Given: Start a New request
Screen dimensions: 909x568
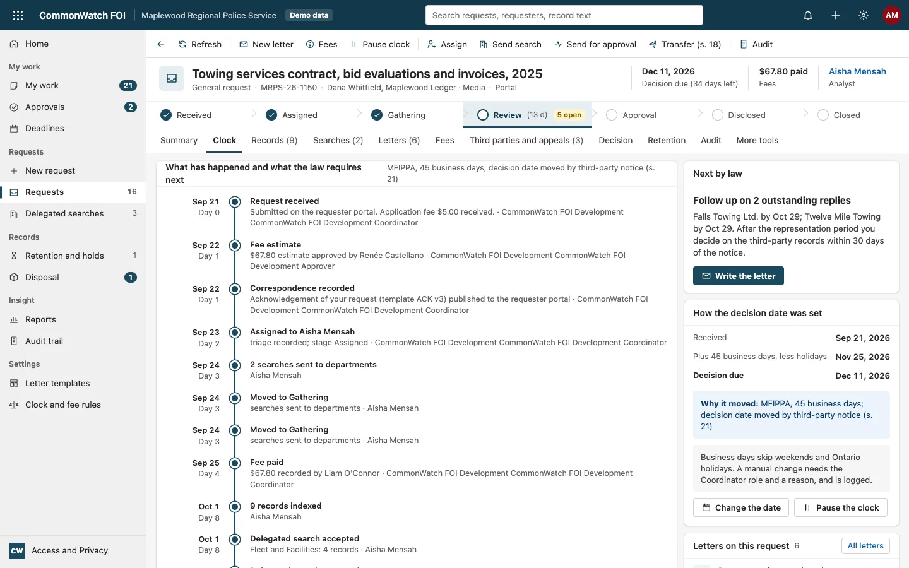Looking at the screenshot, I should coord(73,170).
